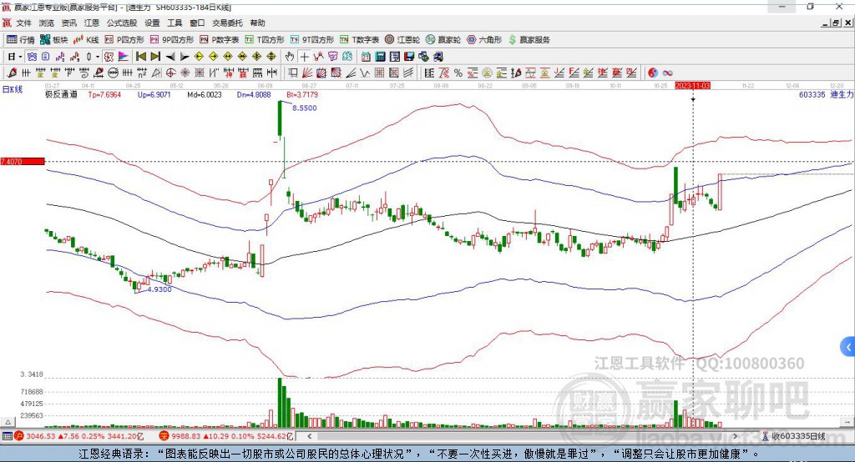The height and width of the screenshot is (462, 855).
Task: Click the horizontal scrollbar left arrow
Action: [309, 436]
